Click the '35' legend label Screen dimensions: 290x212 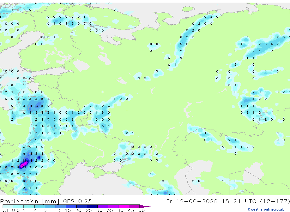pos(110,210)
